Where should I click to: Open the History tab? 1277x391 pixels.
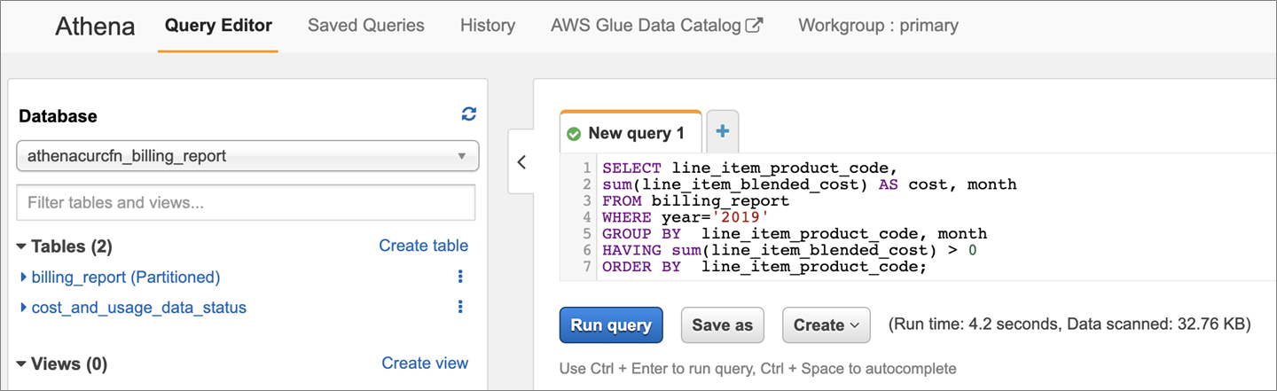pos(487,26)
